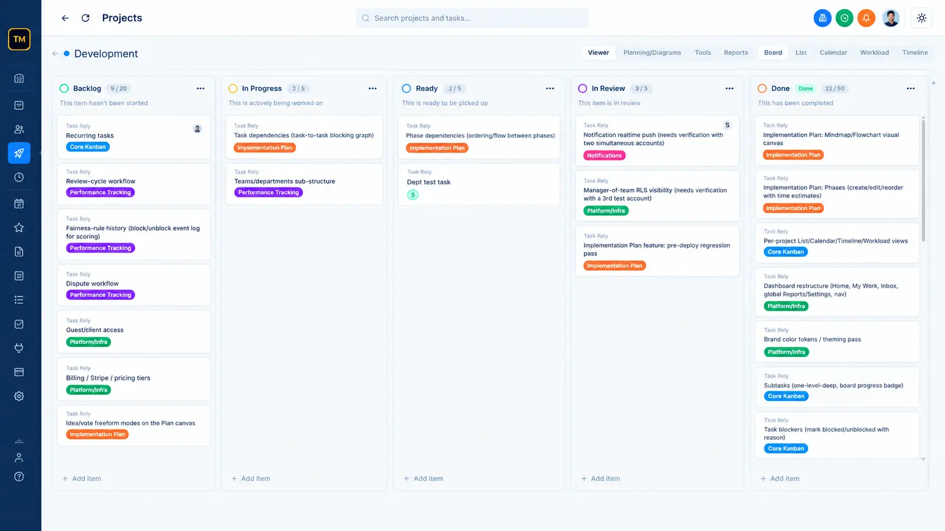Viewport: 945px width, 531px height.
Task: Open the dashboard icon in sidebar
Action: (x=19, y=79)
